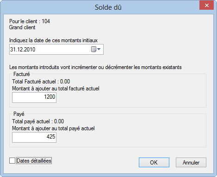The width and height of the screenshot is (217, 177).
Task: Click the Grand client name text
Action: tap(22, 27)
